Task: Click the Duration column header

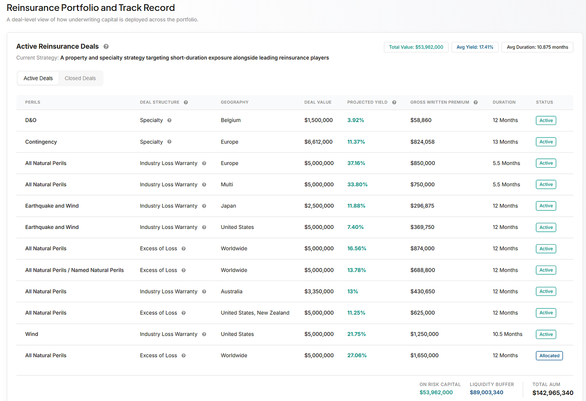Action: coord(504,102)
